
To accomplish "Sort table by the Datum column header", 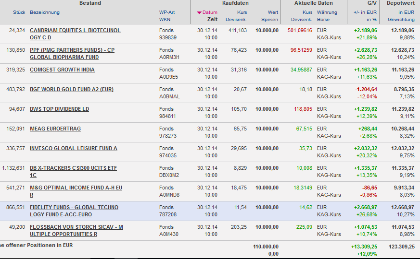I will pyautogui.click(x=210, y=12).
